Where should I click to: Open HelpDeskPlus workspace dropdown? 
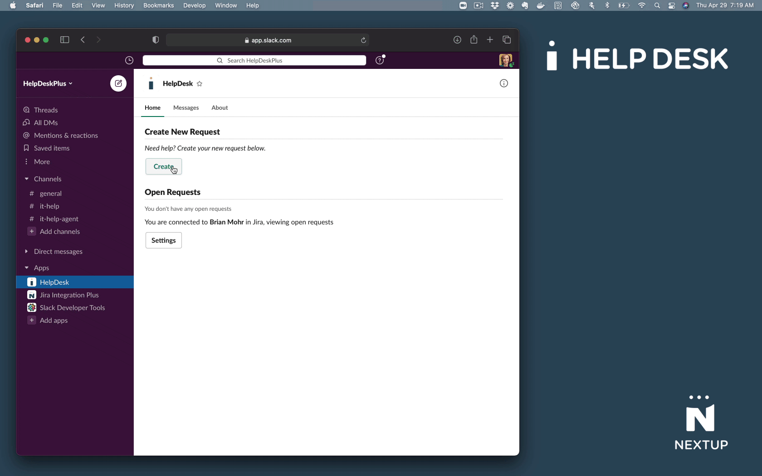tap(48, 84)
